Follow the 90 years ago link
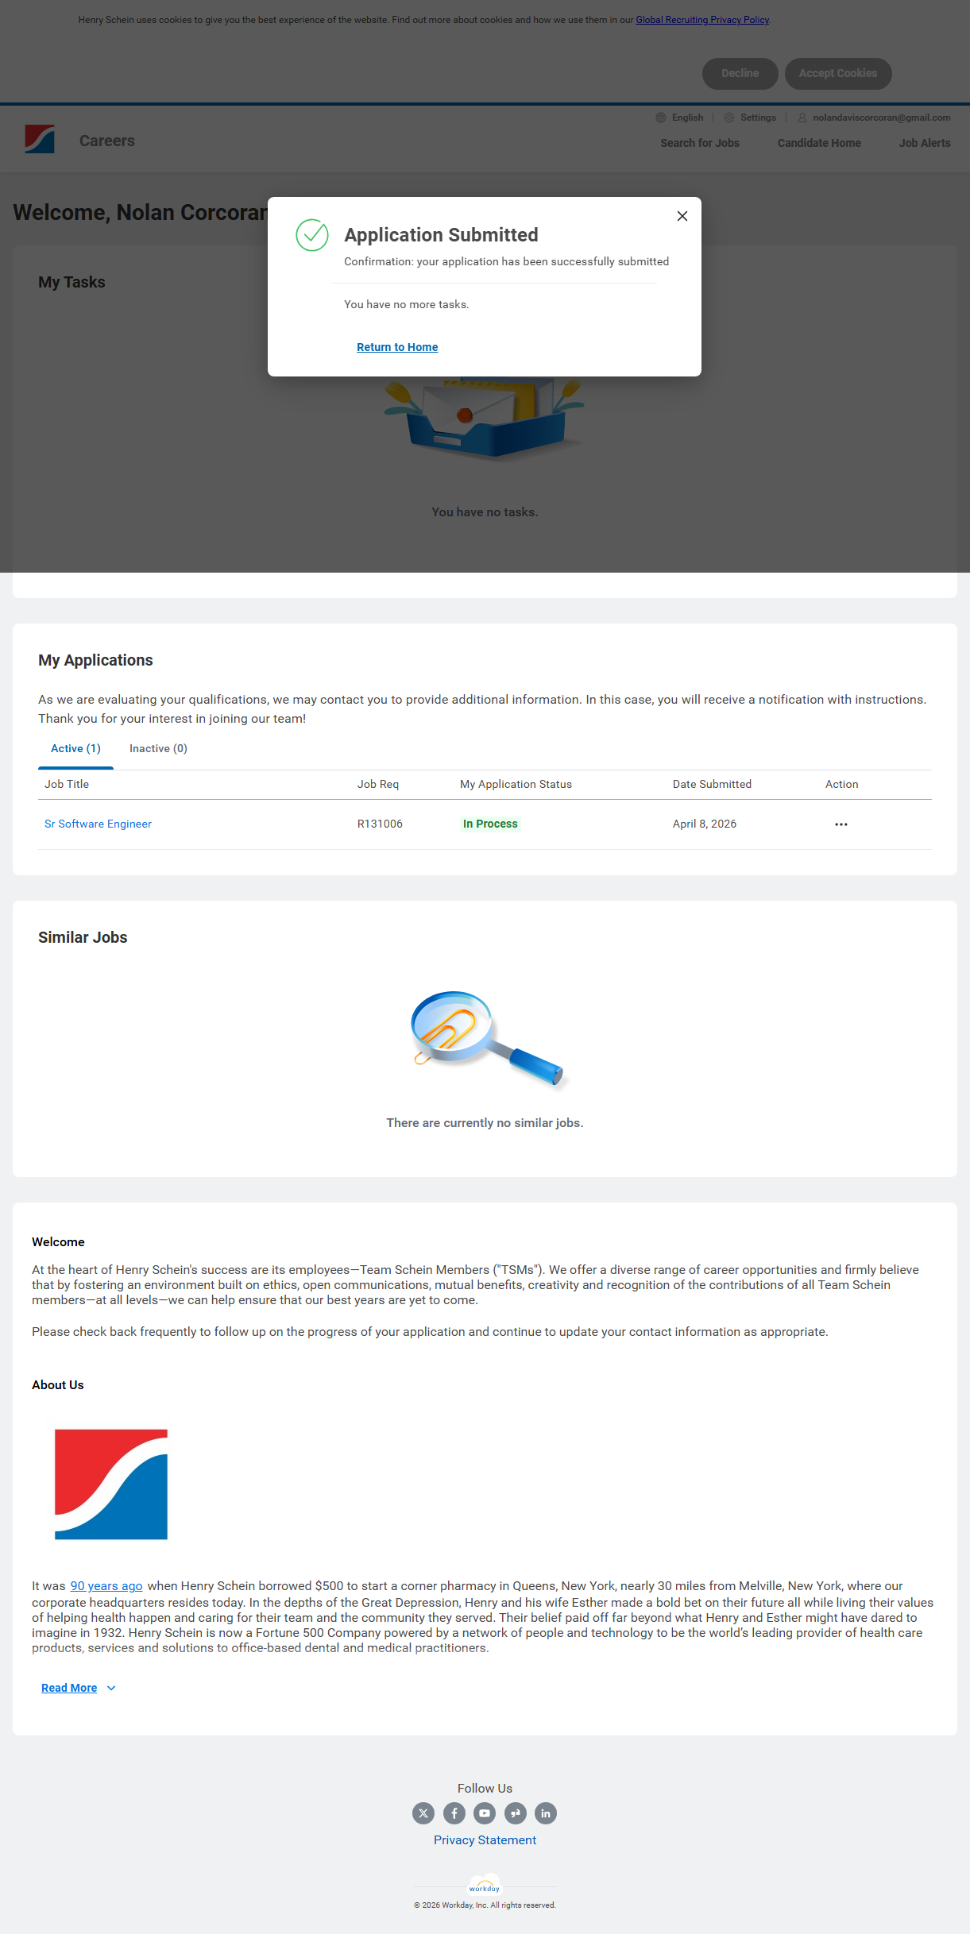970x1934 pixels. (x=106, y=1586)
